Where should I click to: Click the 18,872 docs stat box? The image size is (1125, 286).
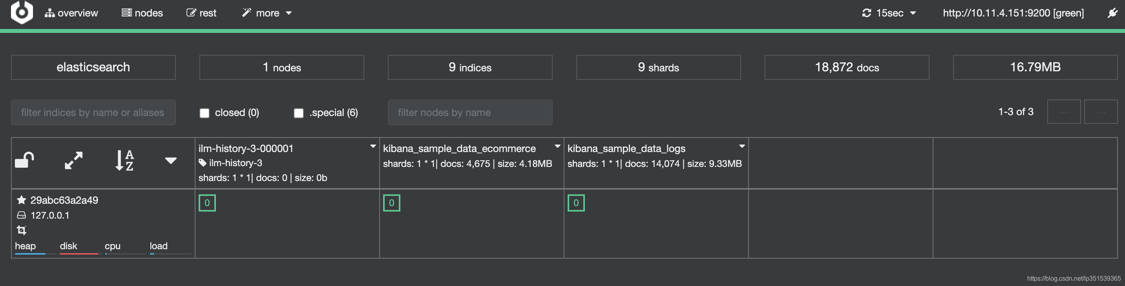click(847, 67)
